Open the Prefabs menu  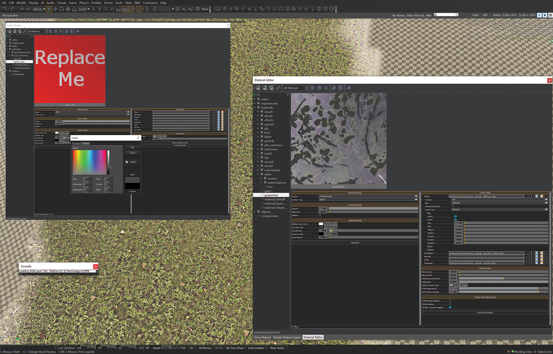(x=96, y=3)
